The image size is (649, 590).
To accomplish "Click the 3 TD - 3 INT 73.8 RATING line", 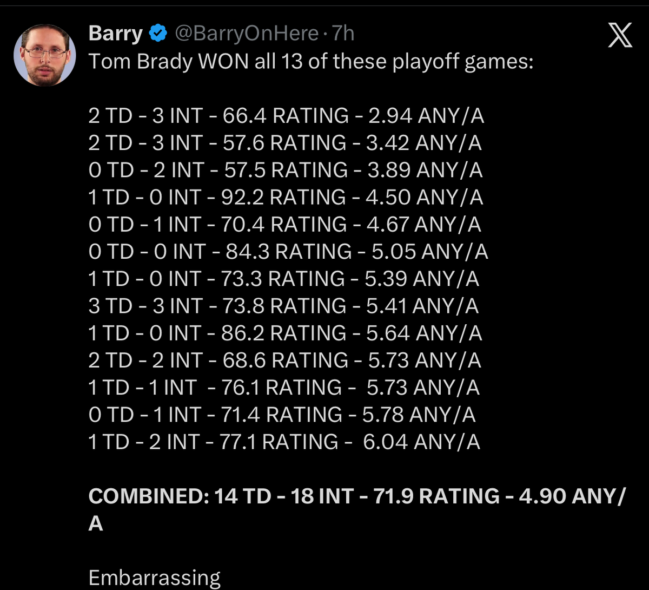I will (283, 306).
